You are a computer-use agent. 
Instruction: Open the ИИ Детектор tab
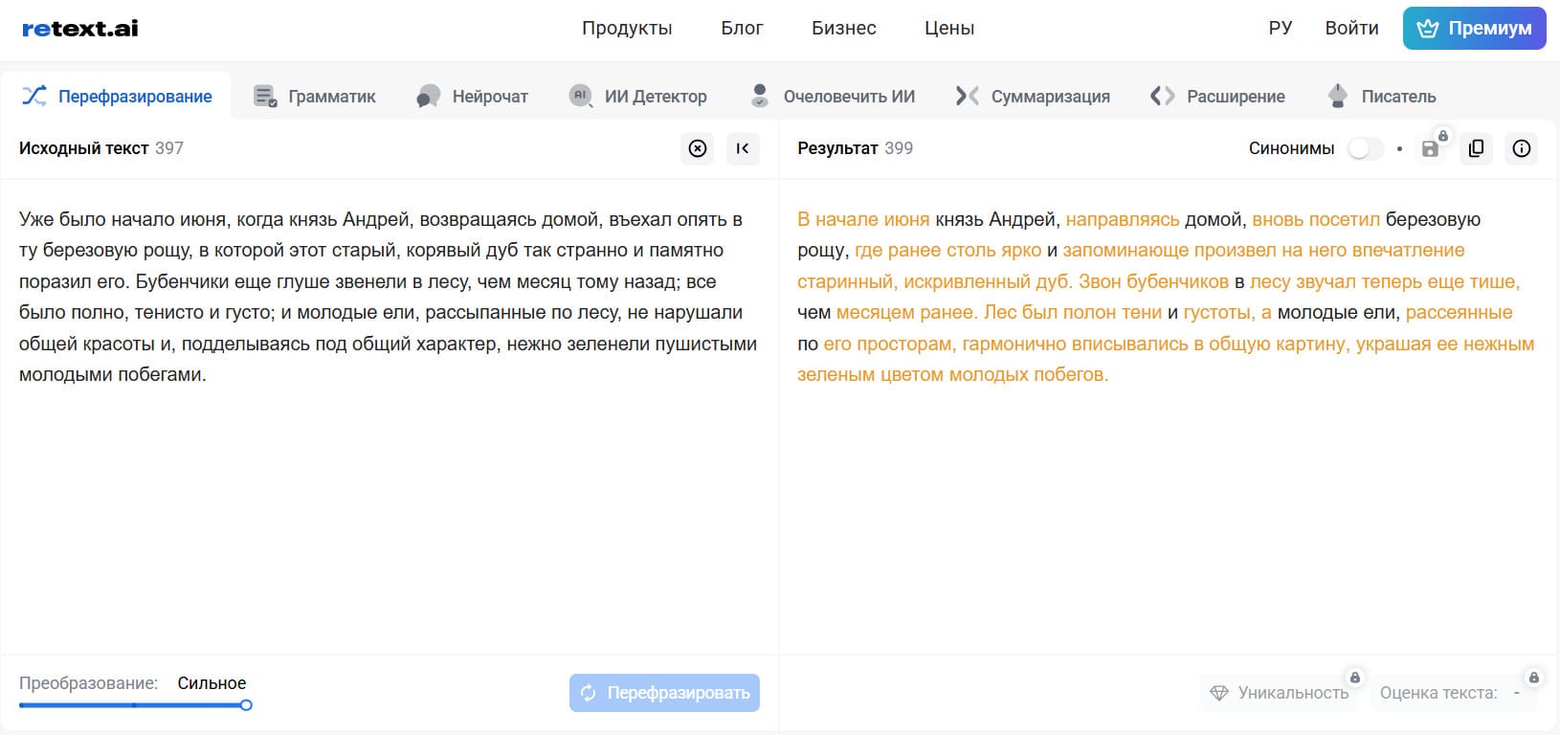point(637,96)
